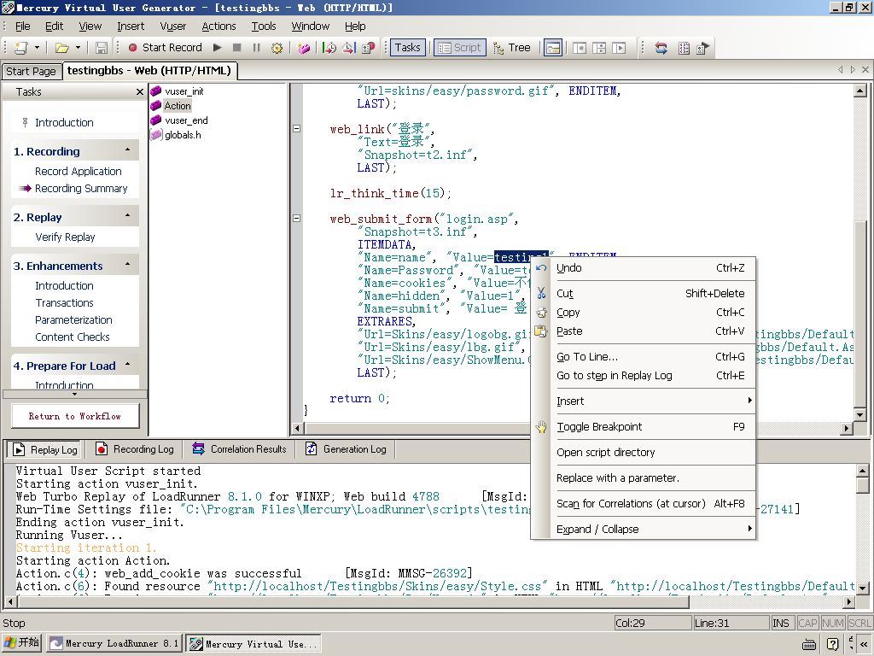Select vuser_end in the action list
874x656 pixels.
186,120
